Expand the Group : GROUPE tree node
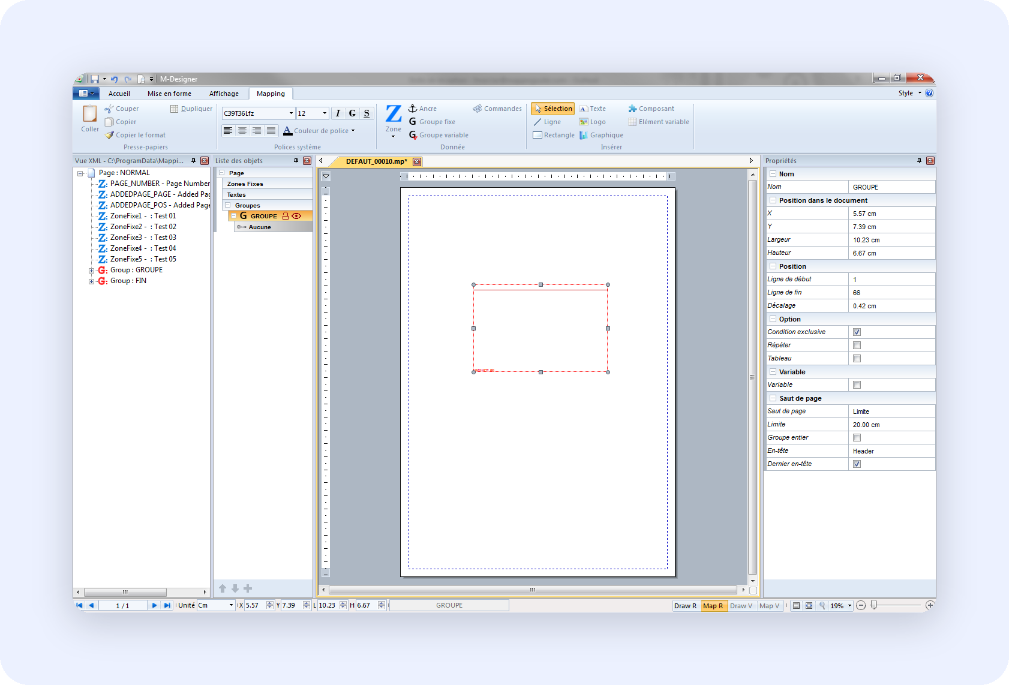The height and width of the screenshot is (685, 1009). (91, 271)
